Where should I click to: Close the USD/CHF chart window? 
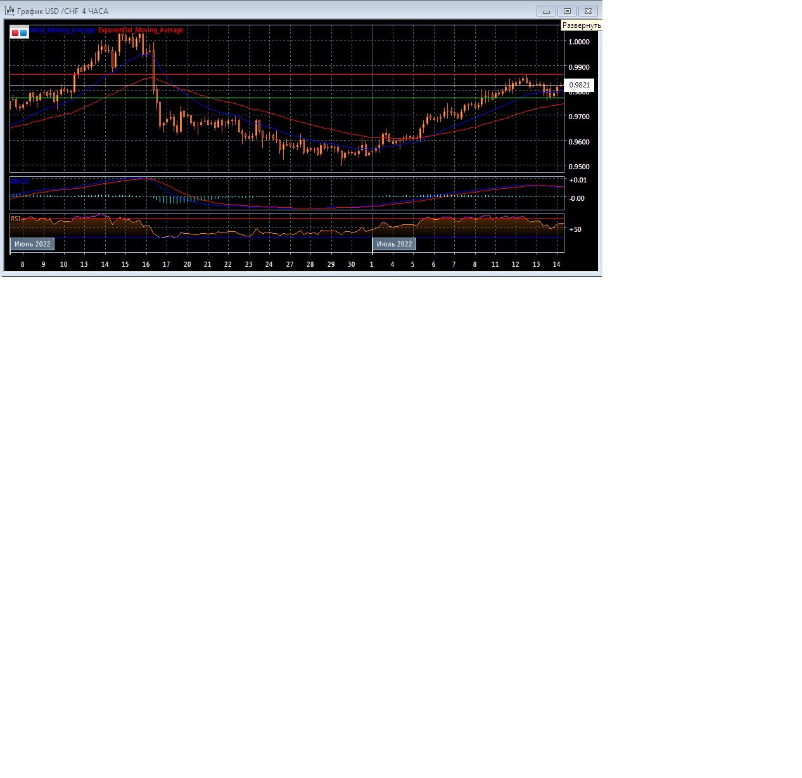(x=588, y=11)
